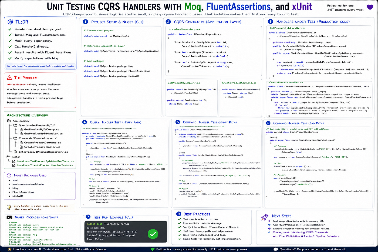Click checkmark beside Keep tests independent and fast
378x252 pixels.
click(180, 235)
